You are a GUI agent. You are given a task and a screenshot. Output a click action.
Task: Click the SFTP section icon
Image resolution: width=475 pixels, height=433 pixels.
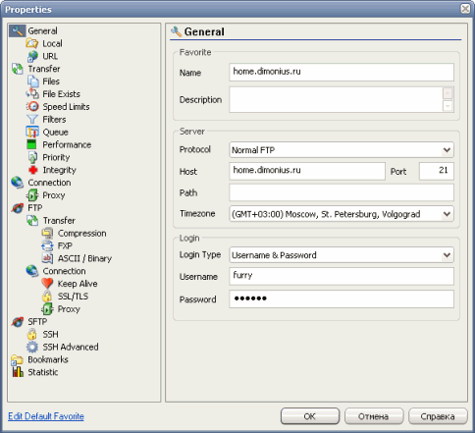tap(17, 322)
